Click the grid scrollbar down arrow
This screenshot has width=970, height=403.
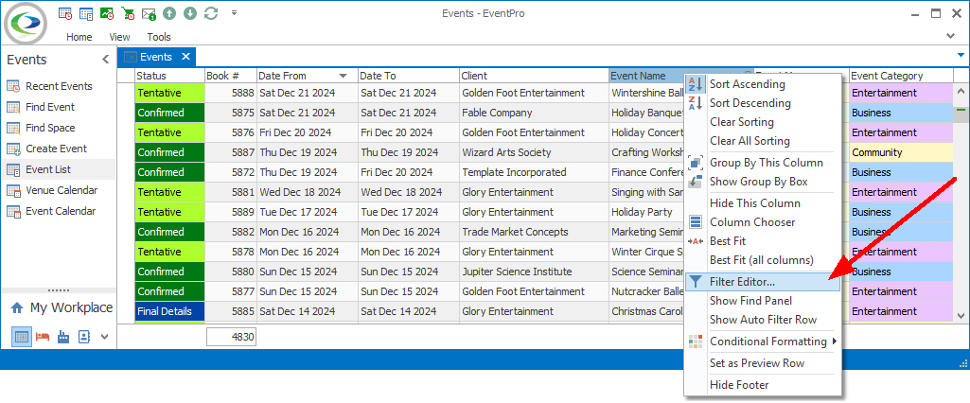(x=961, y=315)
